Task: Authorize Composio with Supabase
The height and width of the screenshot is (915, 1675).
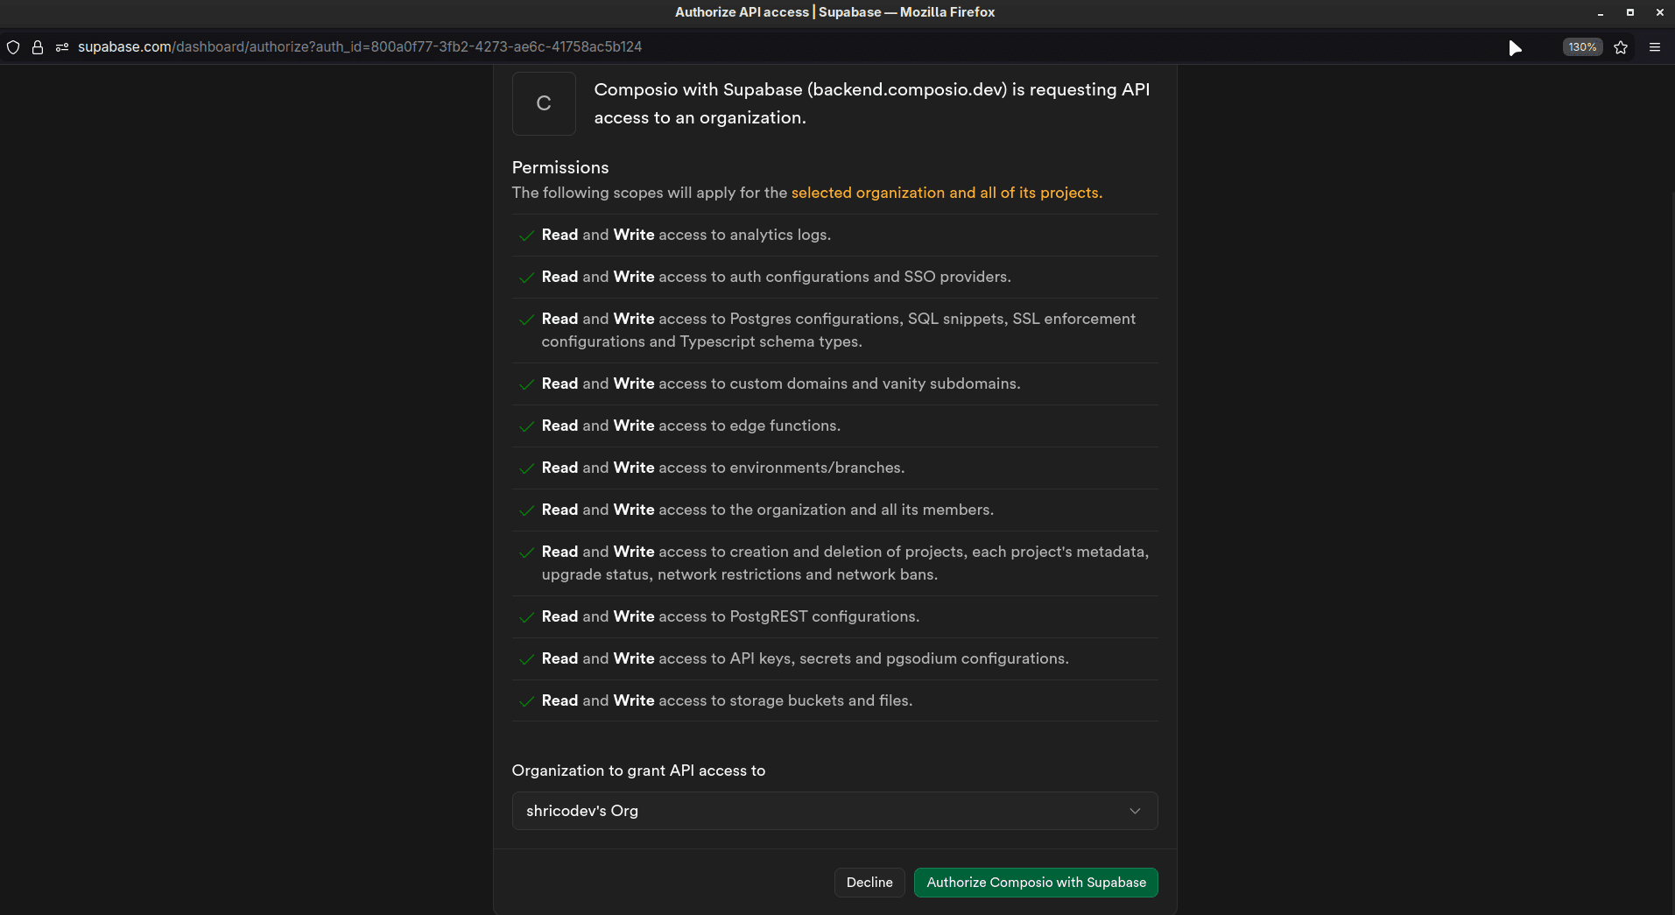Action: click(x=1036, y=883)
